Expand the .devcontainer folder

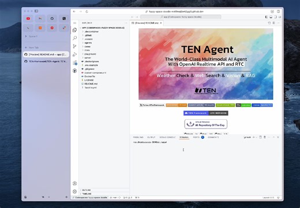pyautogui.click(x=104, y=32)
